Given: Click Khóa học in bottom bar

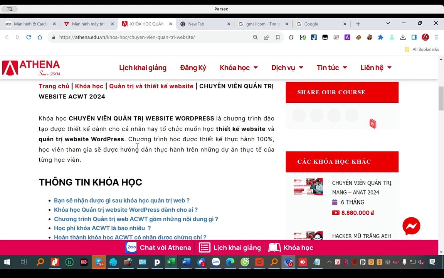Looking at the screenshot, I should click(x=291, y=247).
